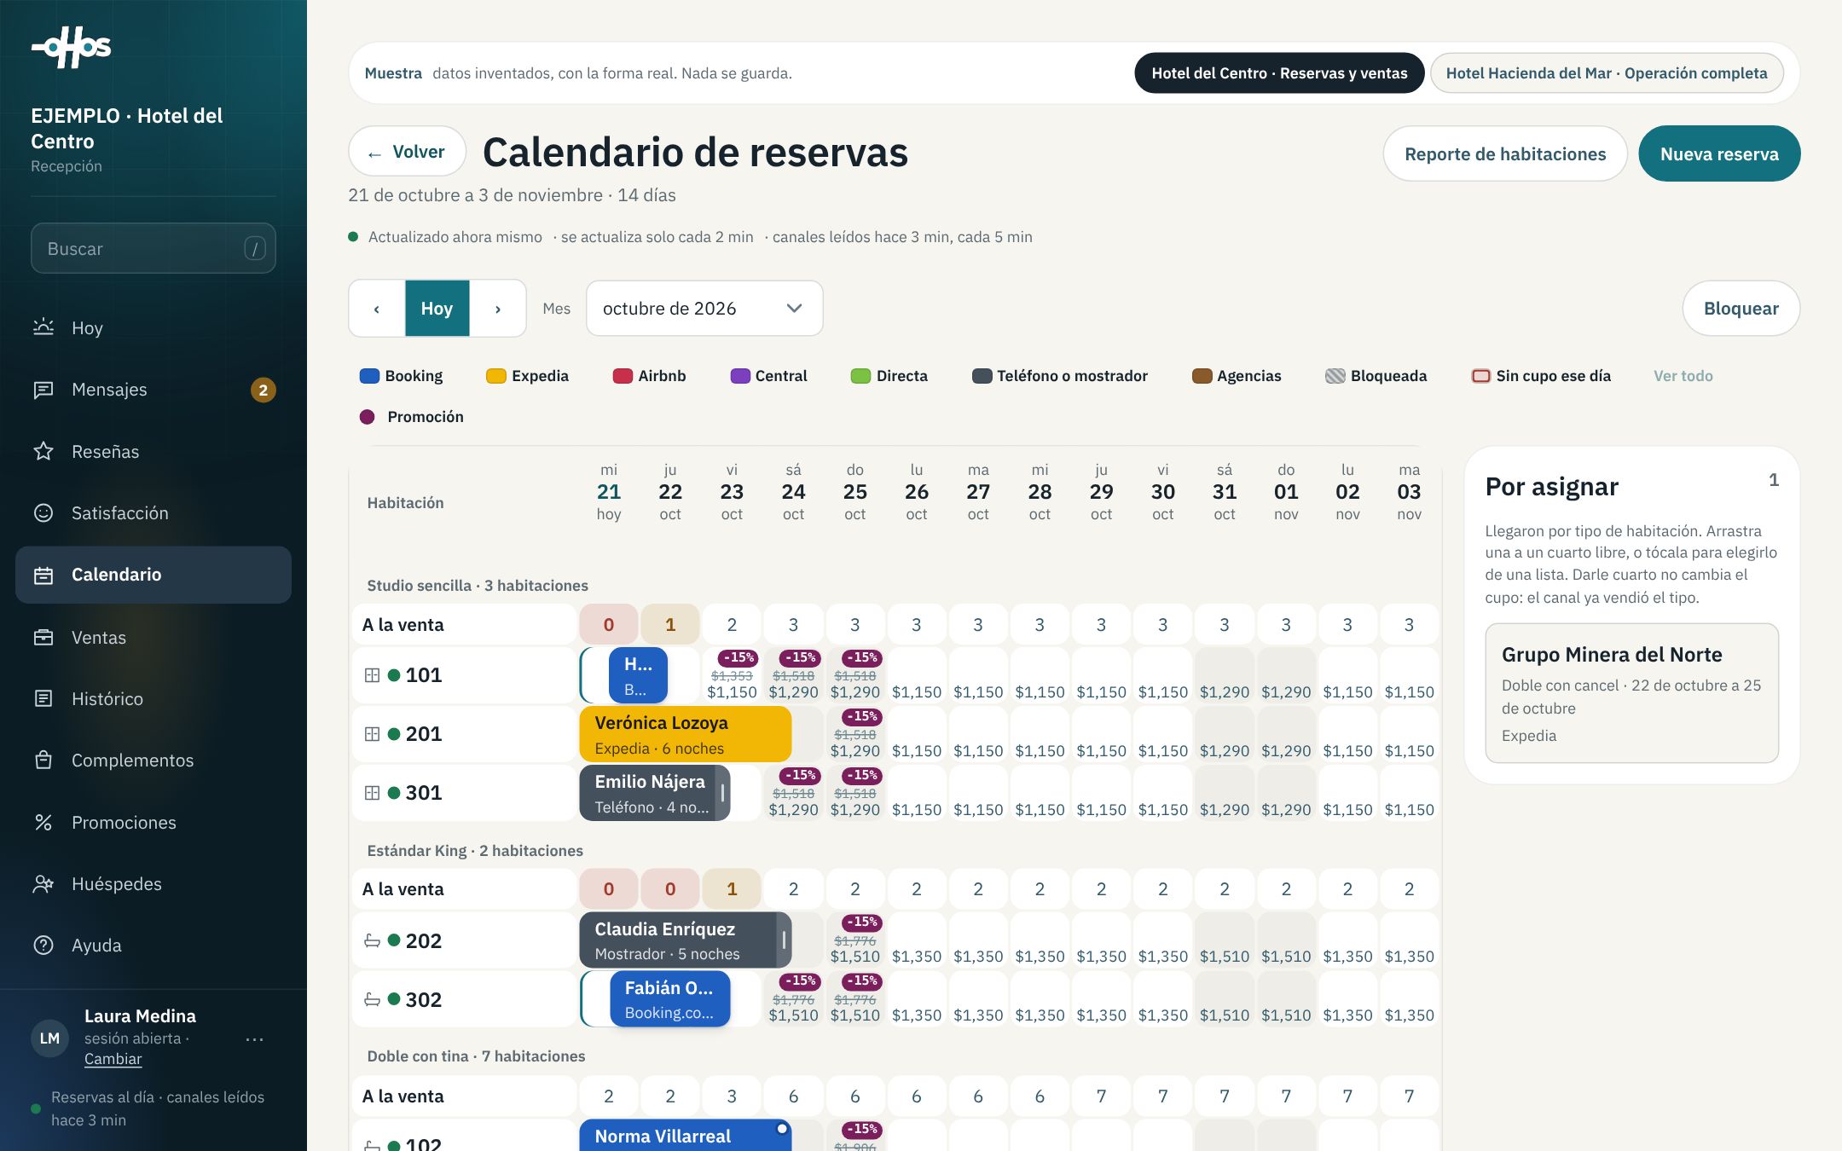
Task: Click room 202 bed icon
Action: [372, 940]
